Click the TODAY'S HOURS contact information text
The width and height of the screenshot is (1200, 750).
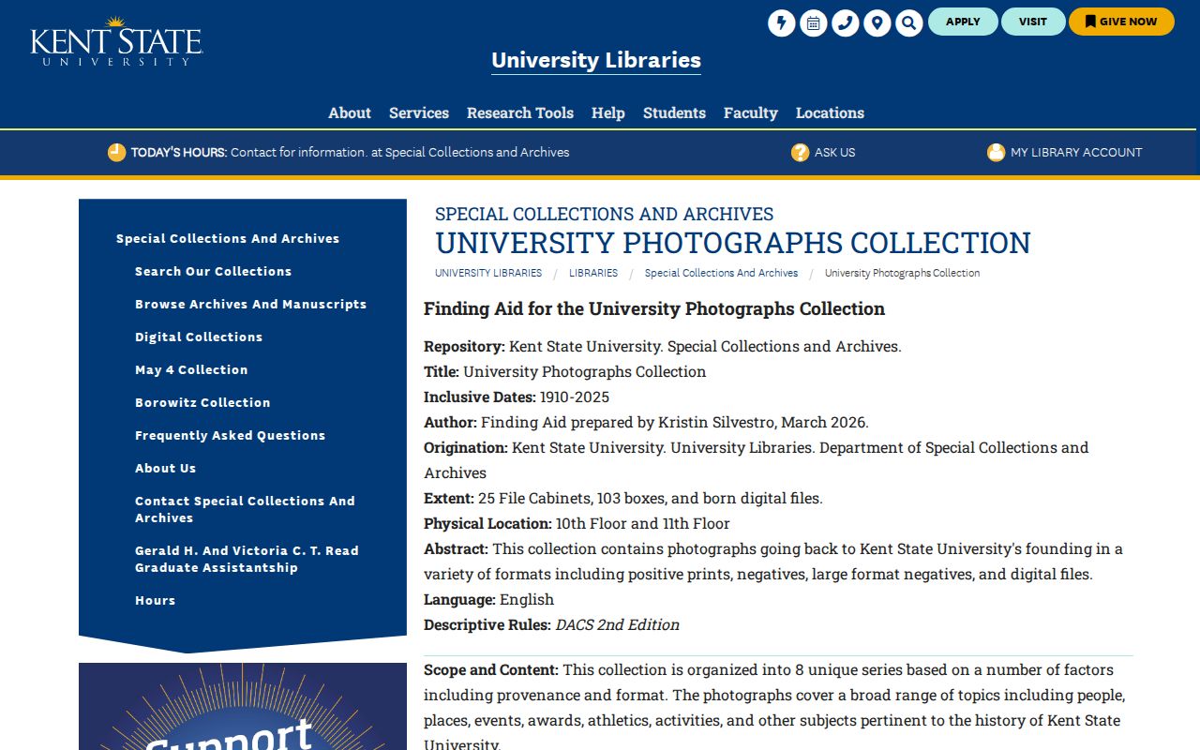(x=350, y=152)
